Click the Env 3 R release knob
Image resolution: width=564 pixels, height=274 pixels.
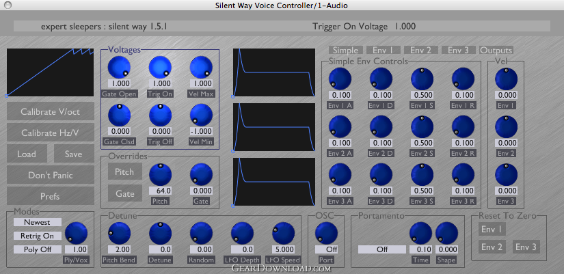(x=463, y=174)
